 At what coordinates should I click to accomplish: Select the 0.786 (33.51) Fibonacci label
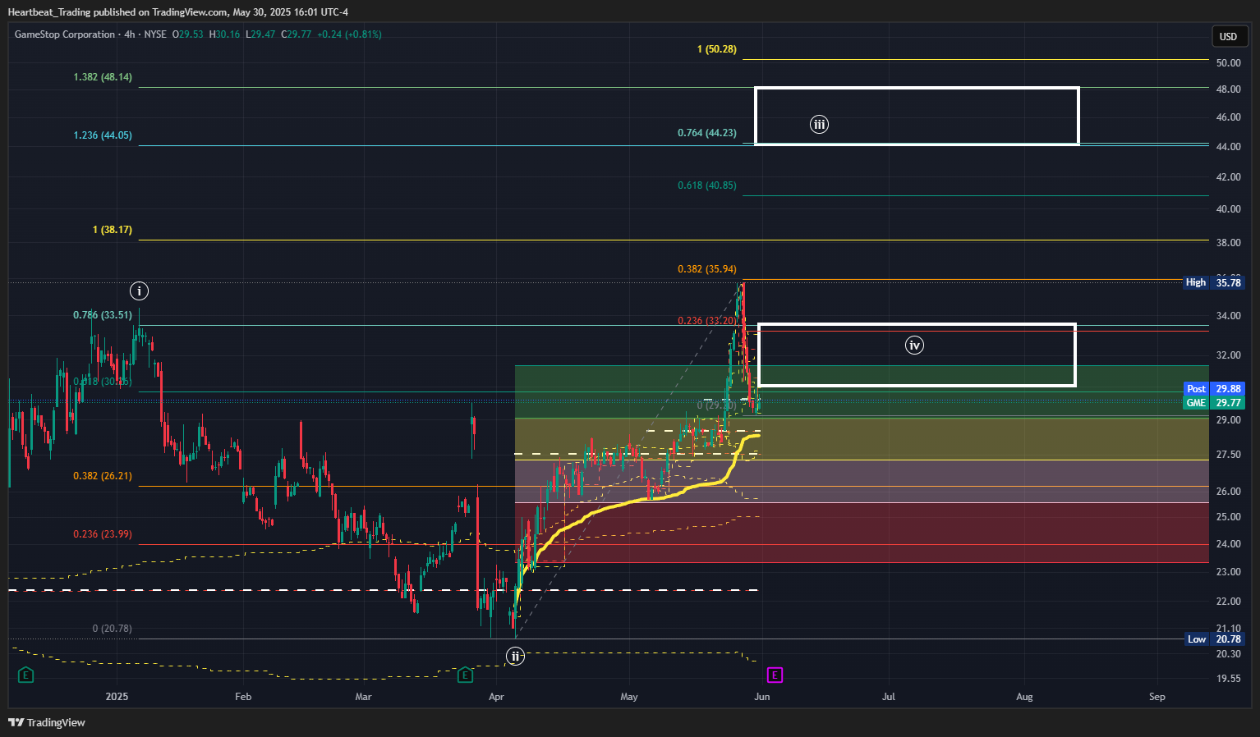(103, 315)
